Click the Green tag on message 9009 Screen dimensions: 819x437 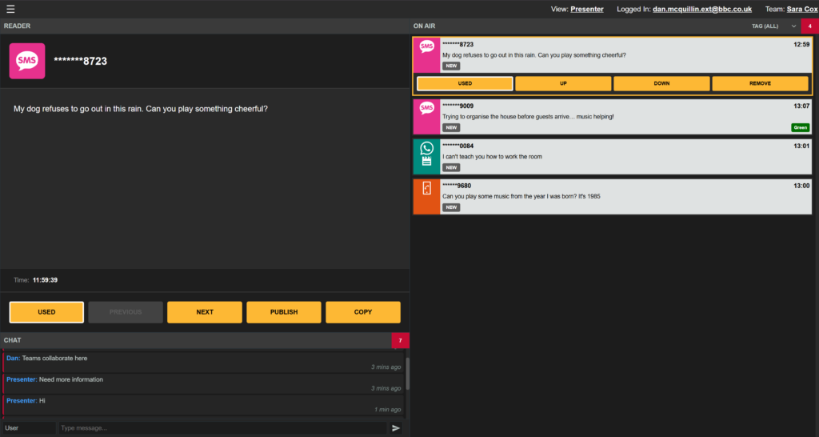tap(800, 127)
